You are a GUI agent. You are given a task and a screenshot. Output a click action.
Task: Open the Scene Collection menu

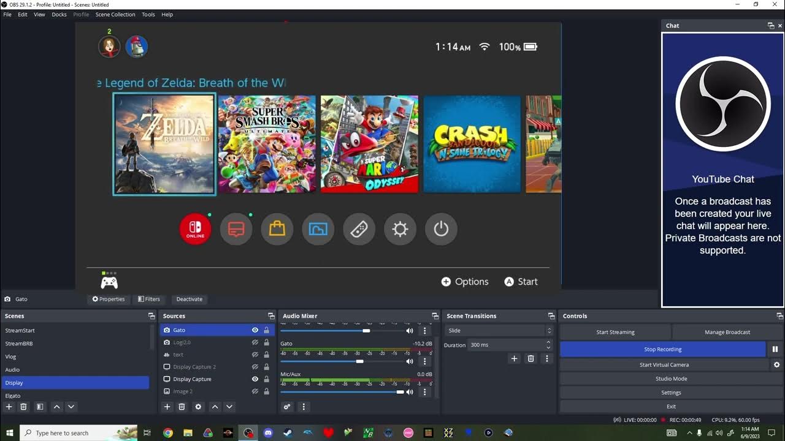[x=115, y=14]
